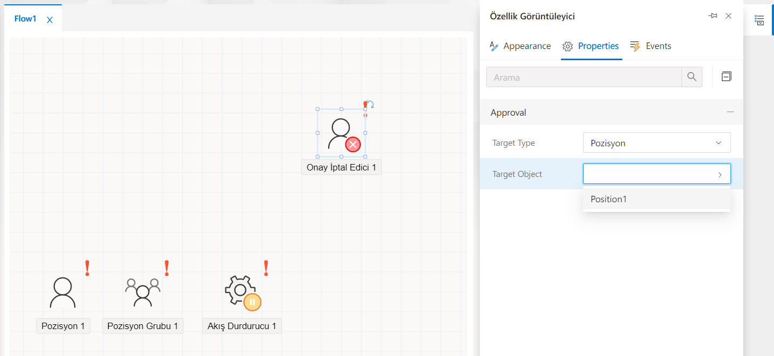Viewport: 774px width, 356px height.
Task: Close the Flow1 tab
Action: coord(50,20)
